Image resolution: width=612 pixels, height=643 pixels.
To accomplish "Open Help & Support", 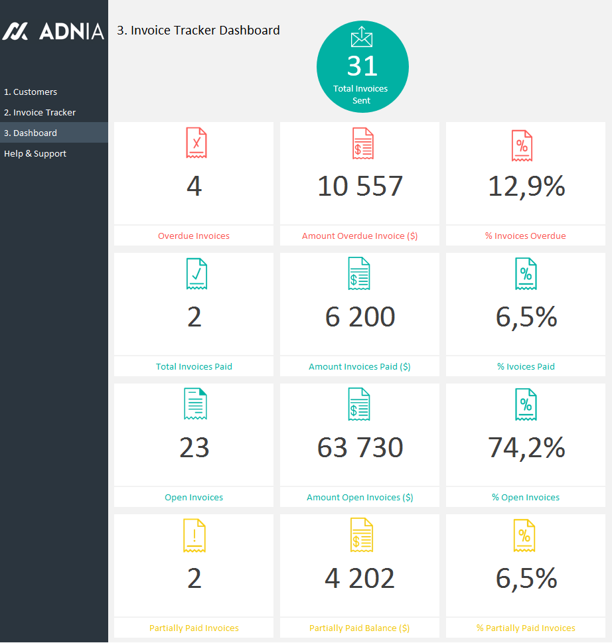I will (35, 153).
